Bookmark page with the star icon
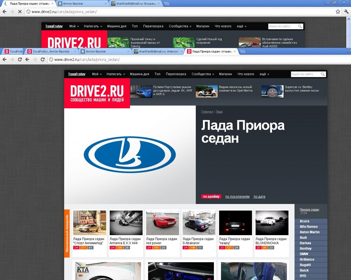351x280 pixels. 338,12
